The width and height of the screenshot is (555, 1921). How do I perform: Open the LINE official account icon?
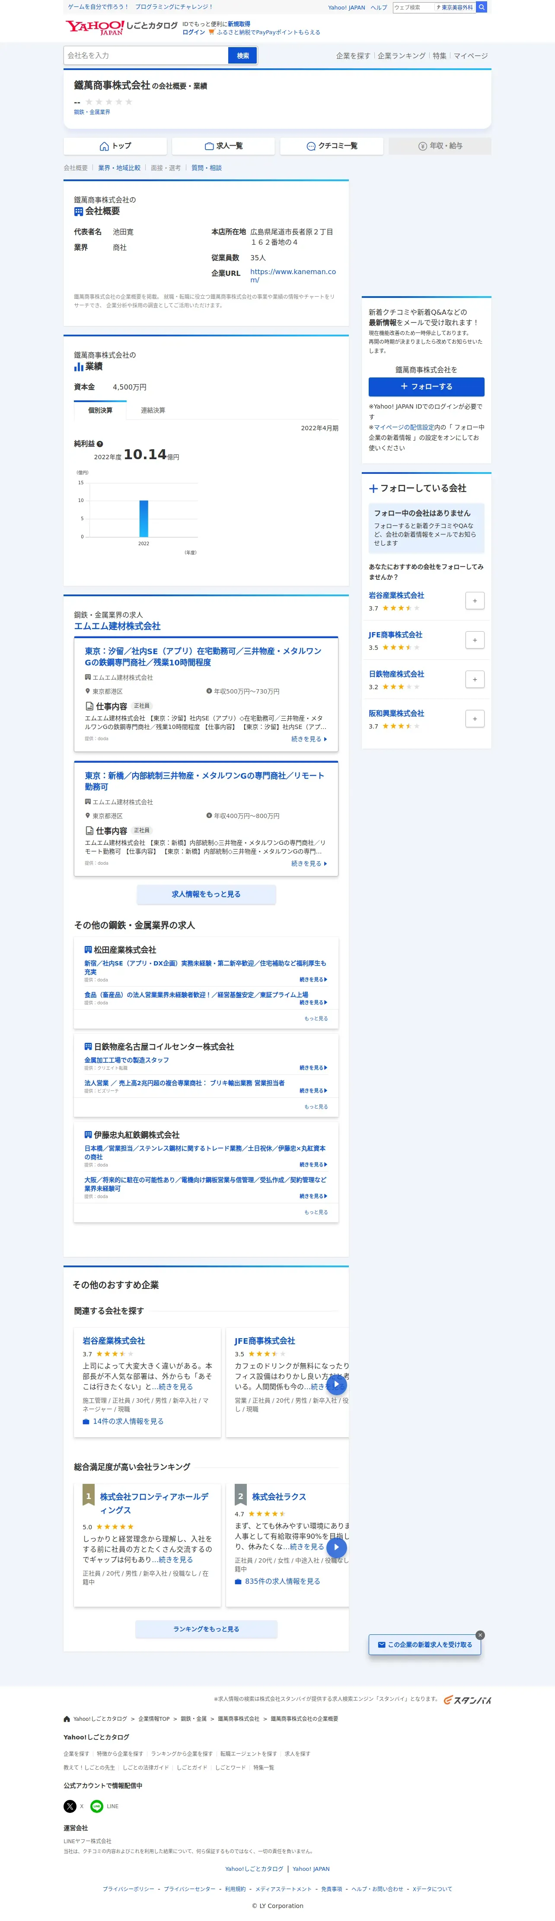97,1806
